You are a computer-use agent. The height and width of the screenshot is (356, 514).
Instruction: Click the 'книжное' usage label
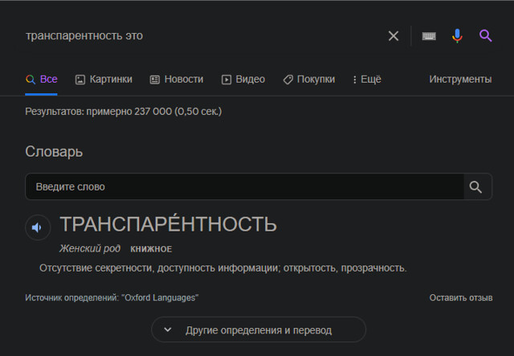tap(151, 249)
